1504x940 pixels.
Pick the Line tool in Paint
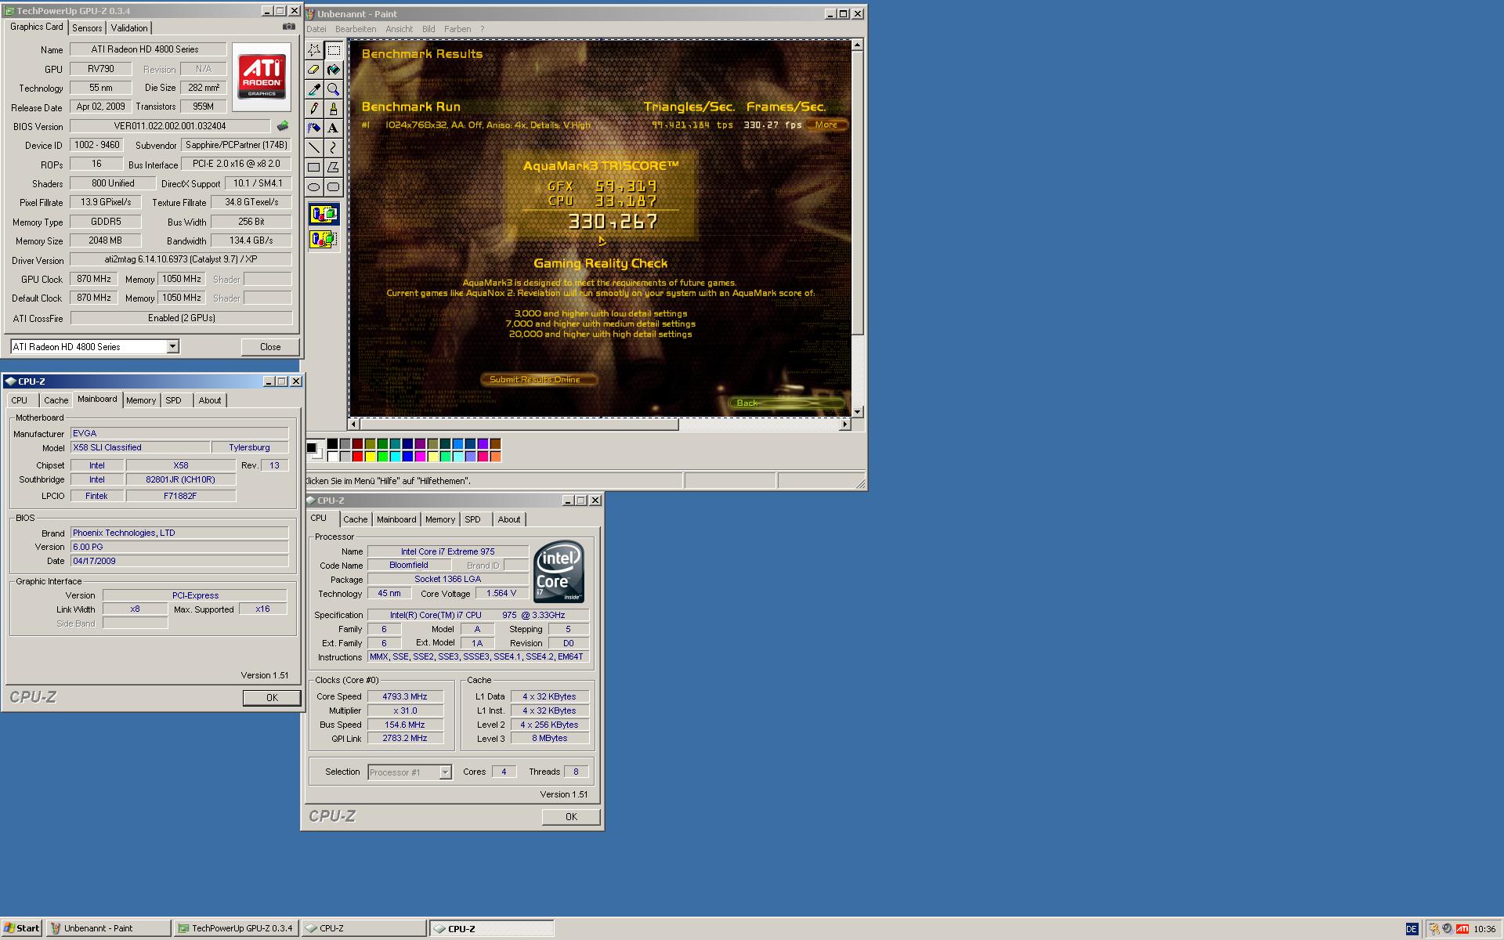pyautogui.click(x=314, y=147)
